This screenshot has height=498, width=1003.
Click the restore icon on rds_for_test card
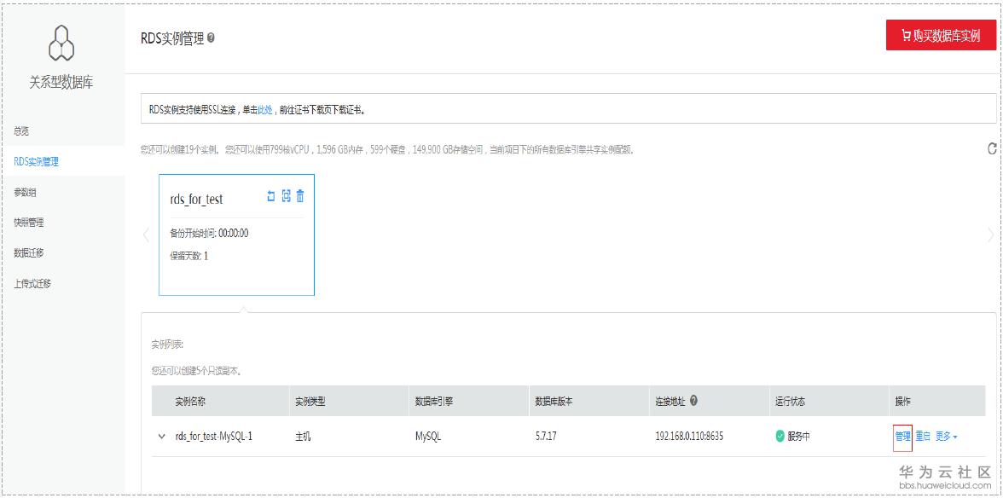[x=270, y=196]
